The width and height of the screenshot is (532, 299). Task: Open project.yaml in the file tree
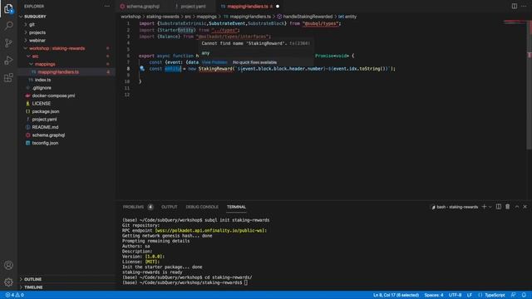click(44, 120)
